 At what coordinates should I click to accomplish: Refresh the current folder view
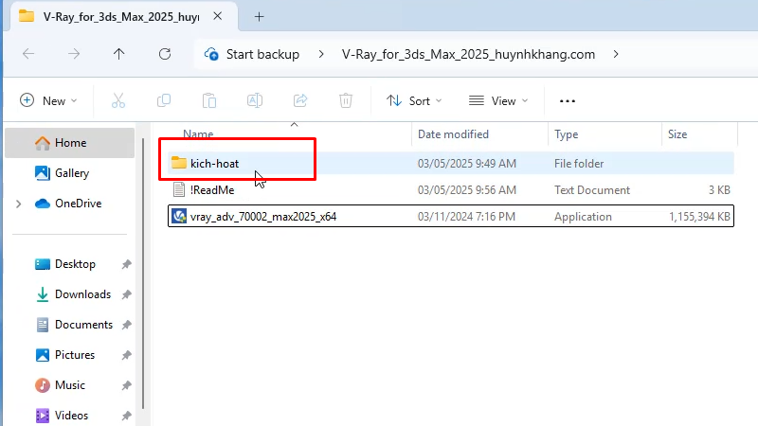pos(165,54)
